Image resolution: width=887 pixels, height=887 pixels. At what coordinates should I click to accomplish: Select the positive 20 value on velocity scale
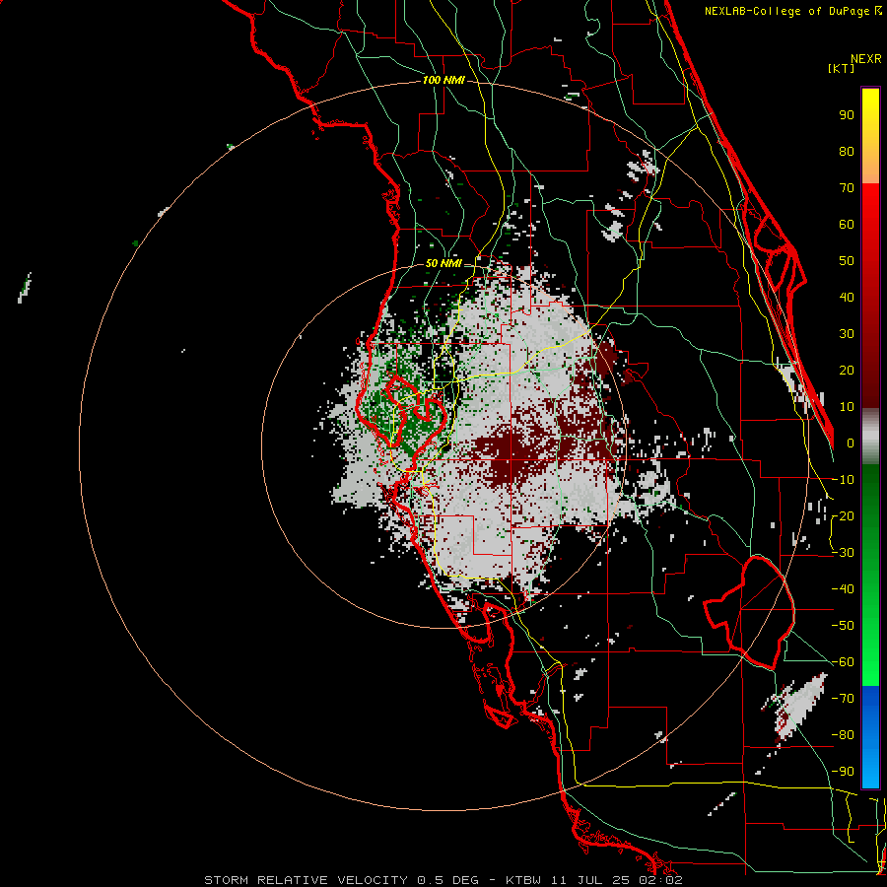click(x=847, y=370)
